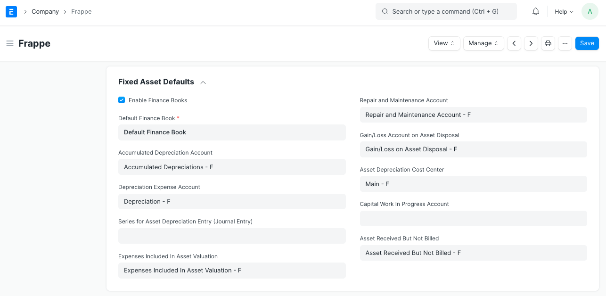606x296 pixels.
Task: Open the View dropdown
Action: (443, 43)
